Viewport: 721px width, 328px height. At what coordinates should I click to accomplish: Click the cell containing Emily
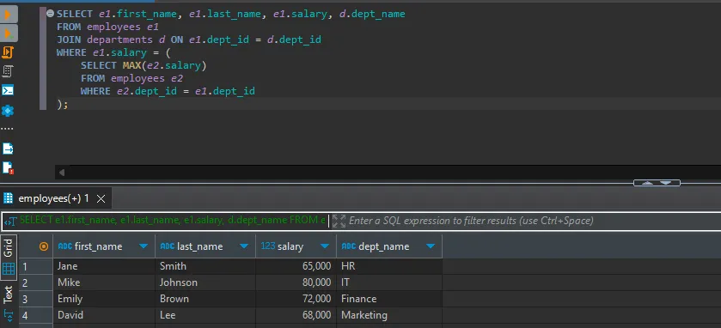point(104,299)
